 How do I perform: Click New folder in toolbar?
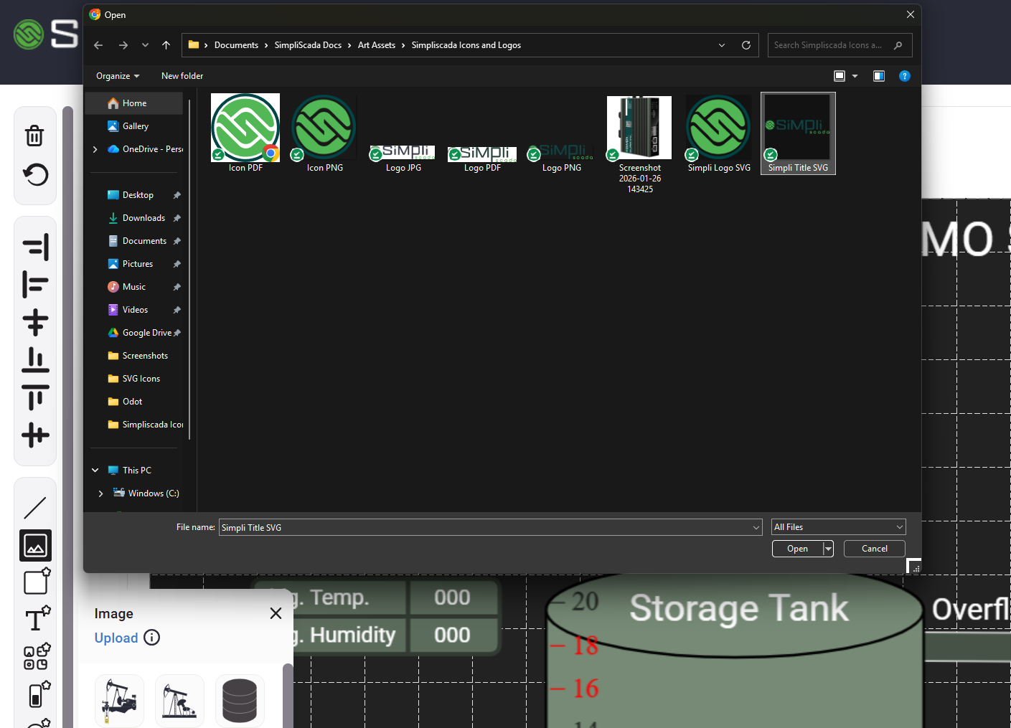click(182, 76)
